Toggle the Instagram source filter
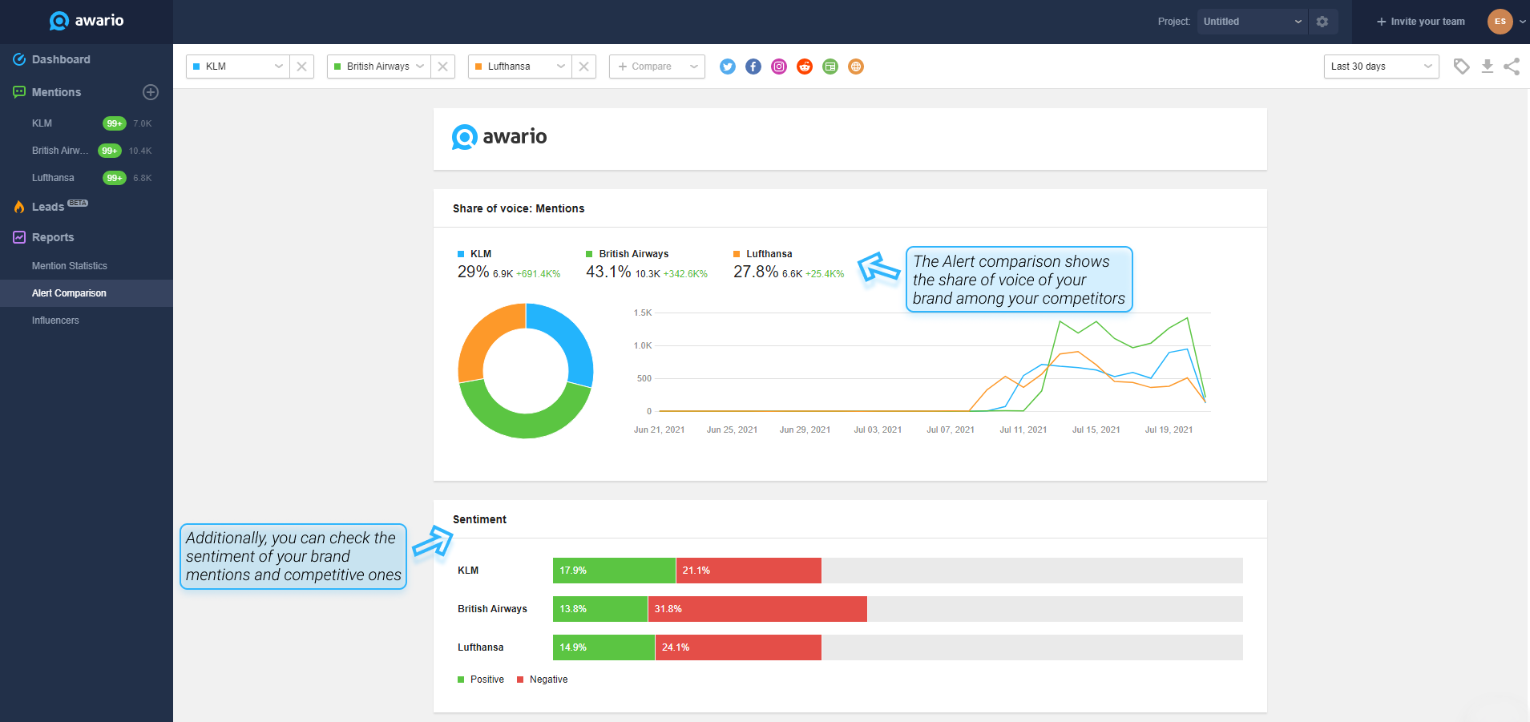Screen dimensions: 1530x722 click(x=779, y=67)
